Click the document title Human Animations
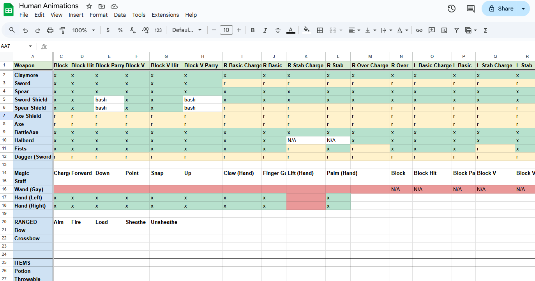535x281 pixels. (49, 6)
